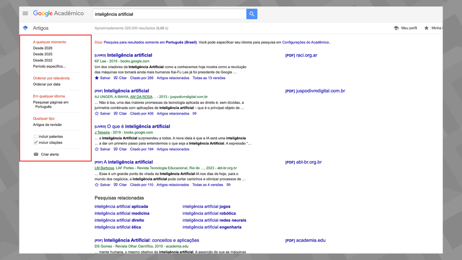Click Artigos relacionados under KF Lee result
The height and width of the screenshot is (260, 462).
click(173, 78)
